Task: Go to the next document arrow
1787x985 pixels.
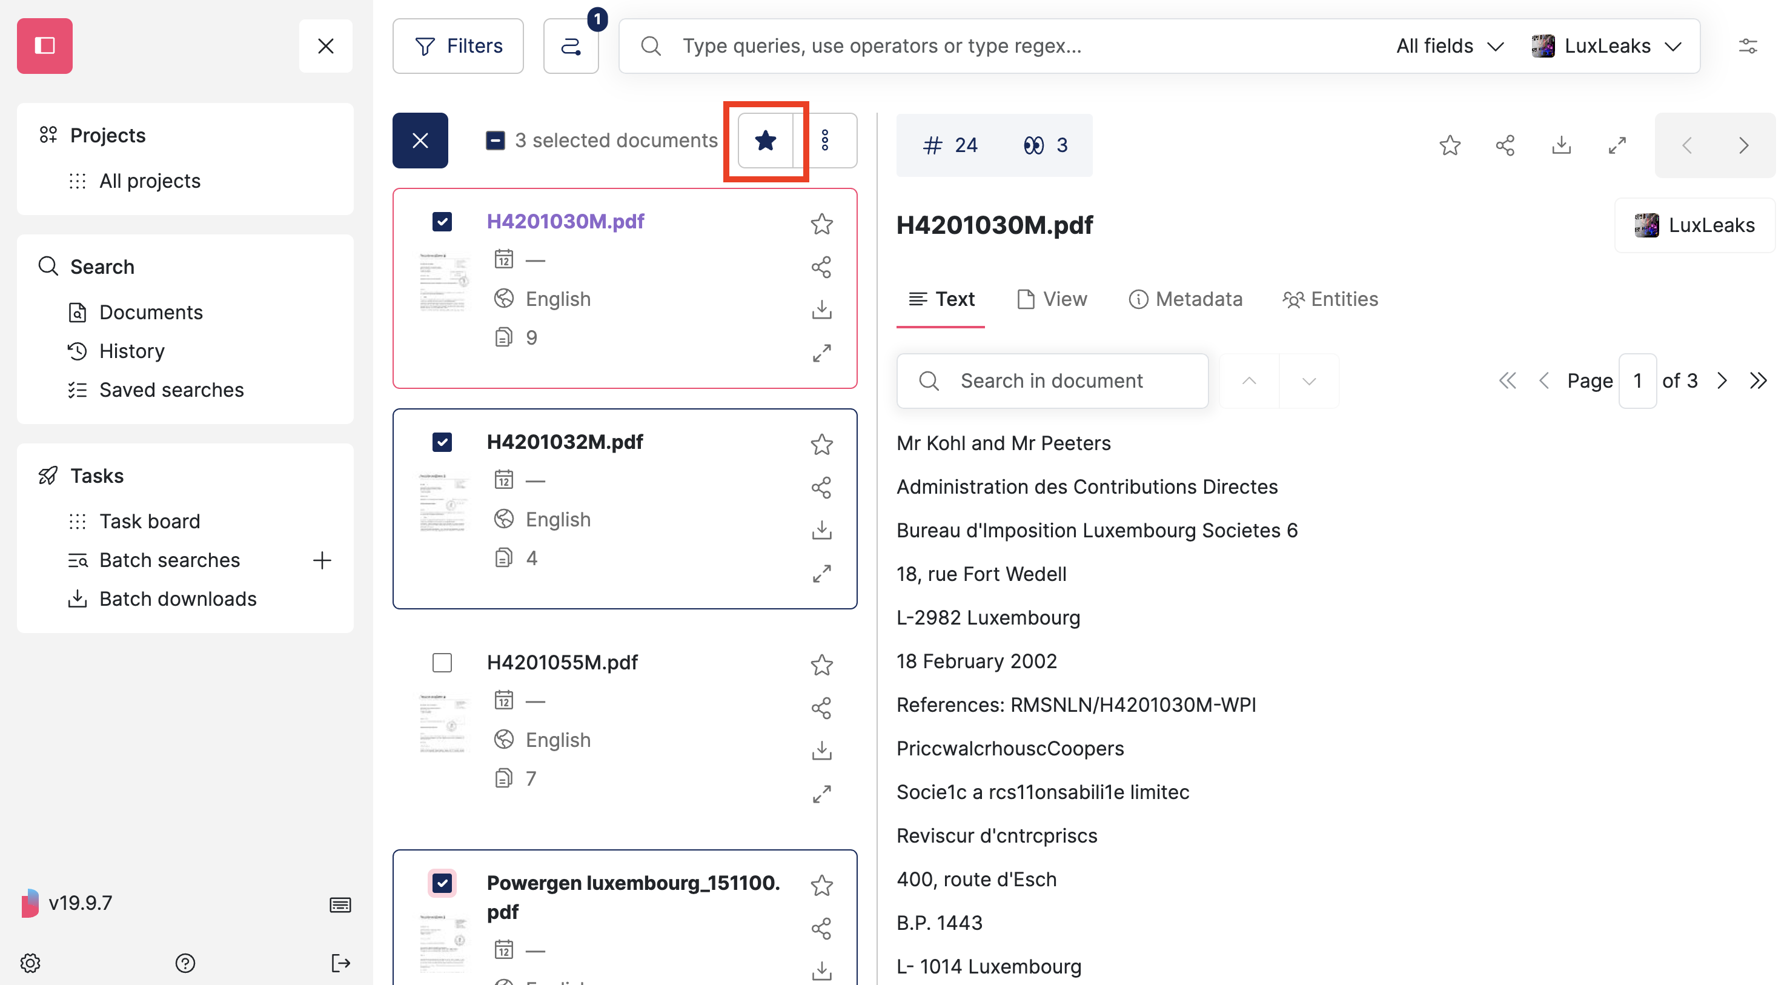Action: click(x=1743, y=145)
